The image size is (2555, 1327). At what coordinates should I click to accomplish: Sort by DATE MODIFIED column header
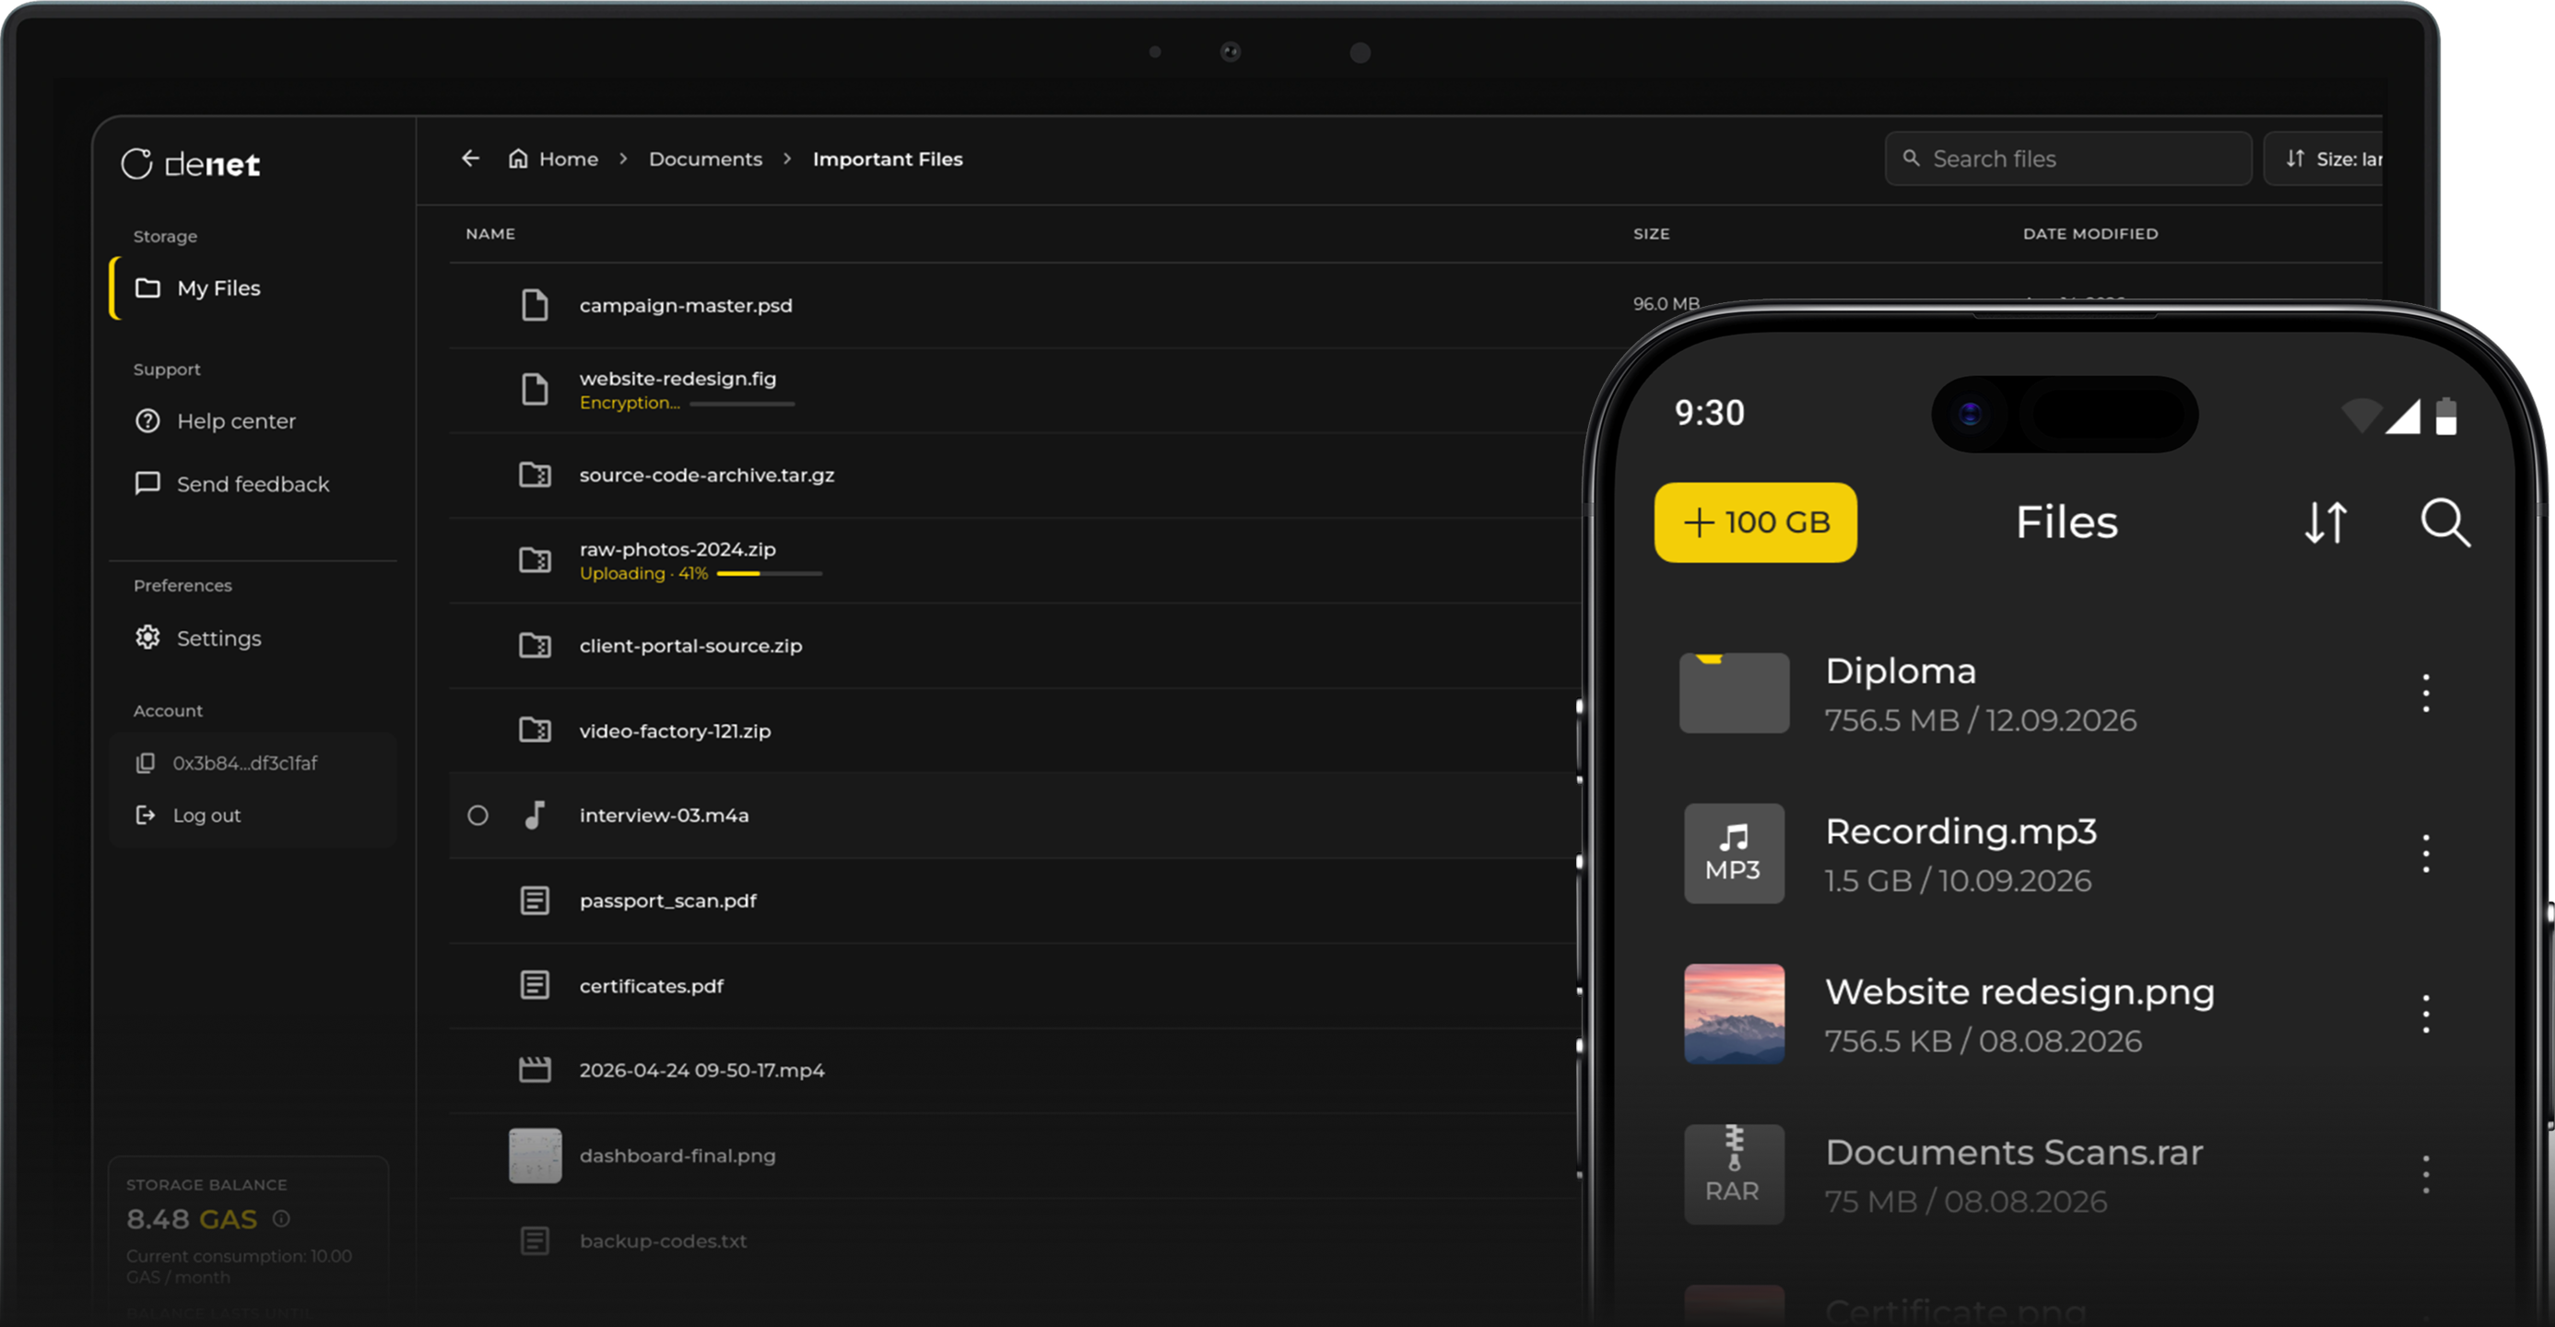pos(2090,234)
